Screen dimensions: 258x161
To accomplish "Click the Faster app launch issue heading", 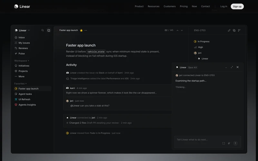I will [x=81, y=45].
